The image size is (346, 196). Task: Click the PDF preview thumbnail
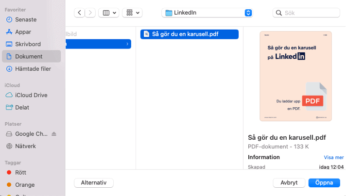[295, 76]
